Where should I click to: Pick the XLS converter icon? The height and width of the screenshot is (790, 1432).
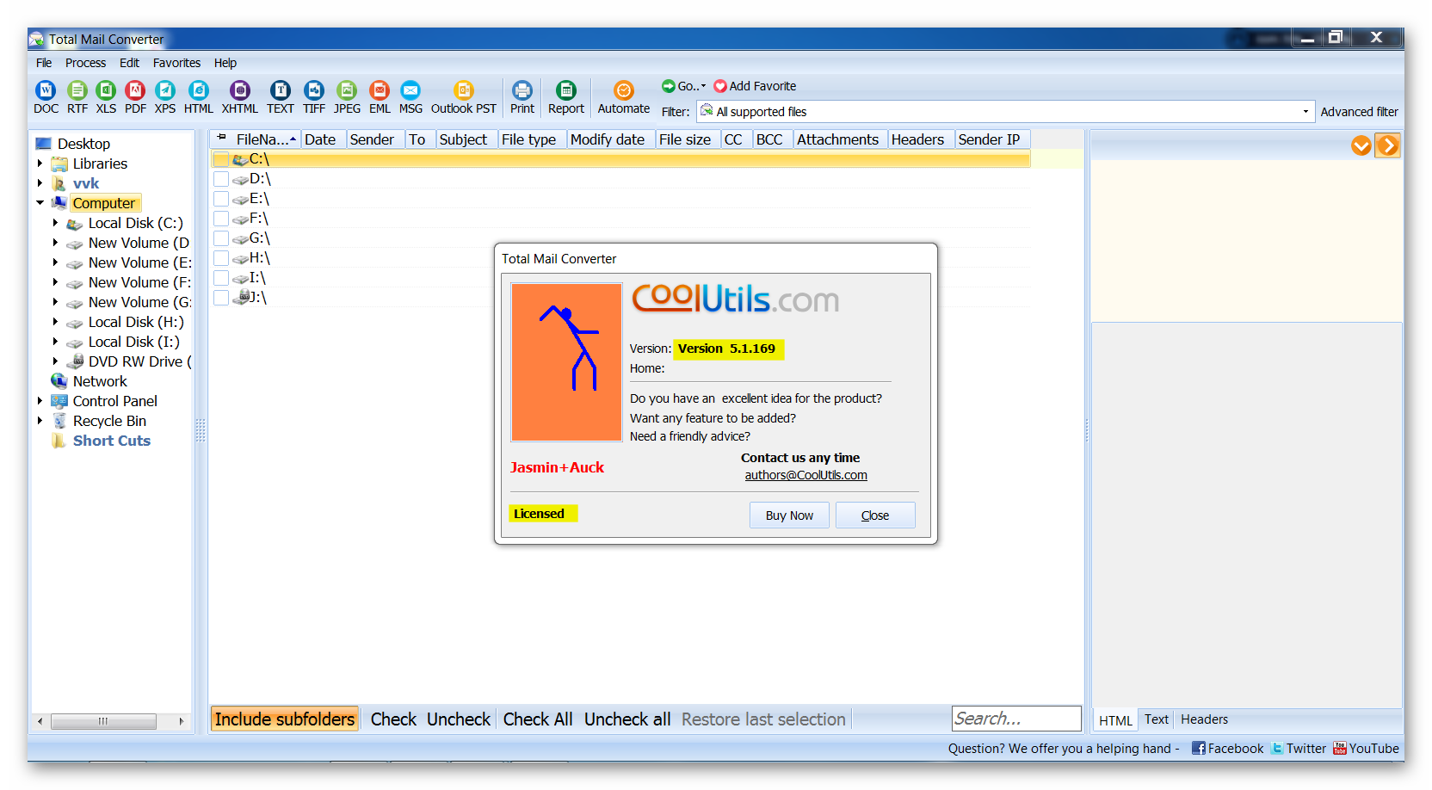pos(106,96)
